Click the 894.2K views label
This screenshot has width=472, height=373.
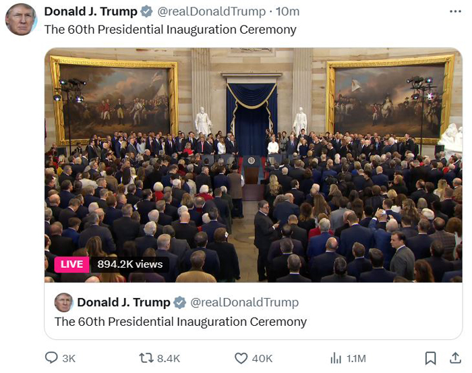pos(129,264)
